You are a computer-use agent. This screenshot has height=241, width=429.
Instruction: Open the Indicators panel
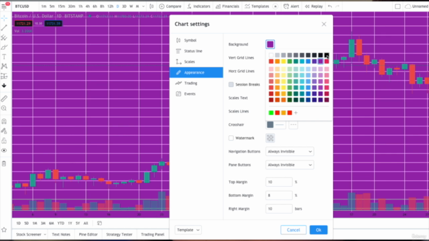(198, 6)
